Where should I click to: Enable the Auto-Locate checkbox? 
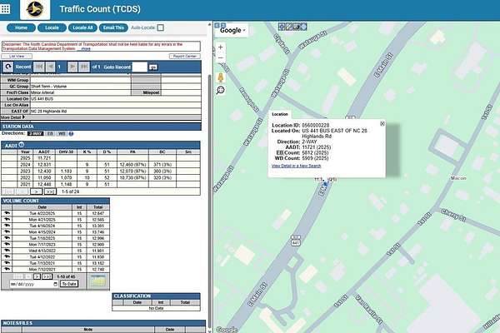tap(160, 27)
